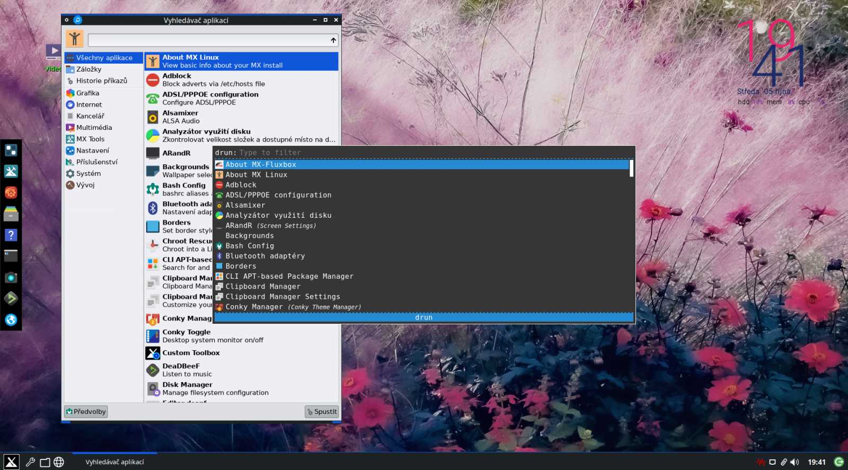Select Všechny aplikace category
The image size is (848, 470).
(x=104, y=58)
